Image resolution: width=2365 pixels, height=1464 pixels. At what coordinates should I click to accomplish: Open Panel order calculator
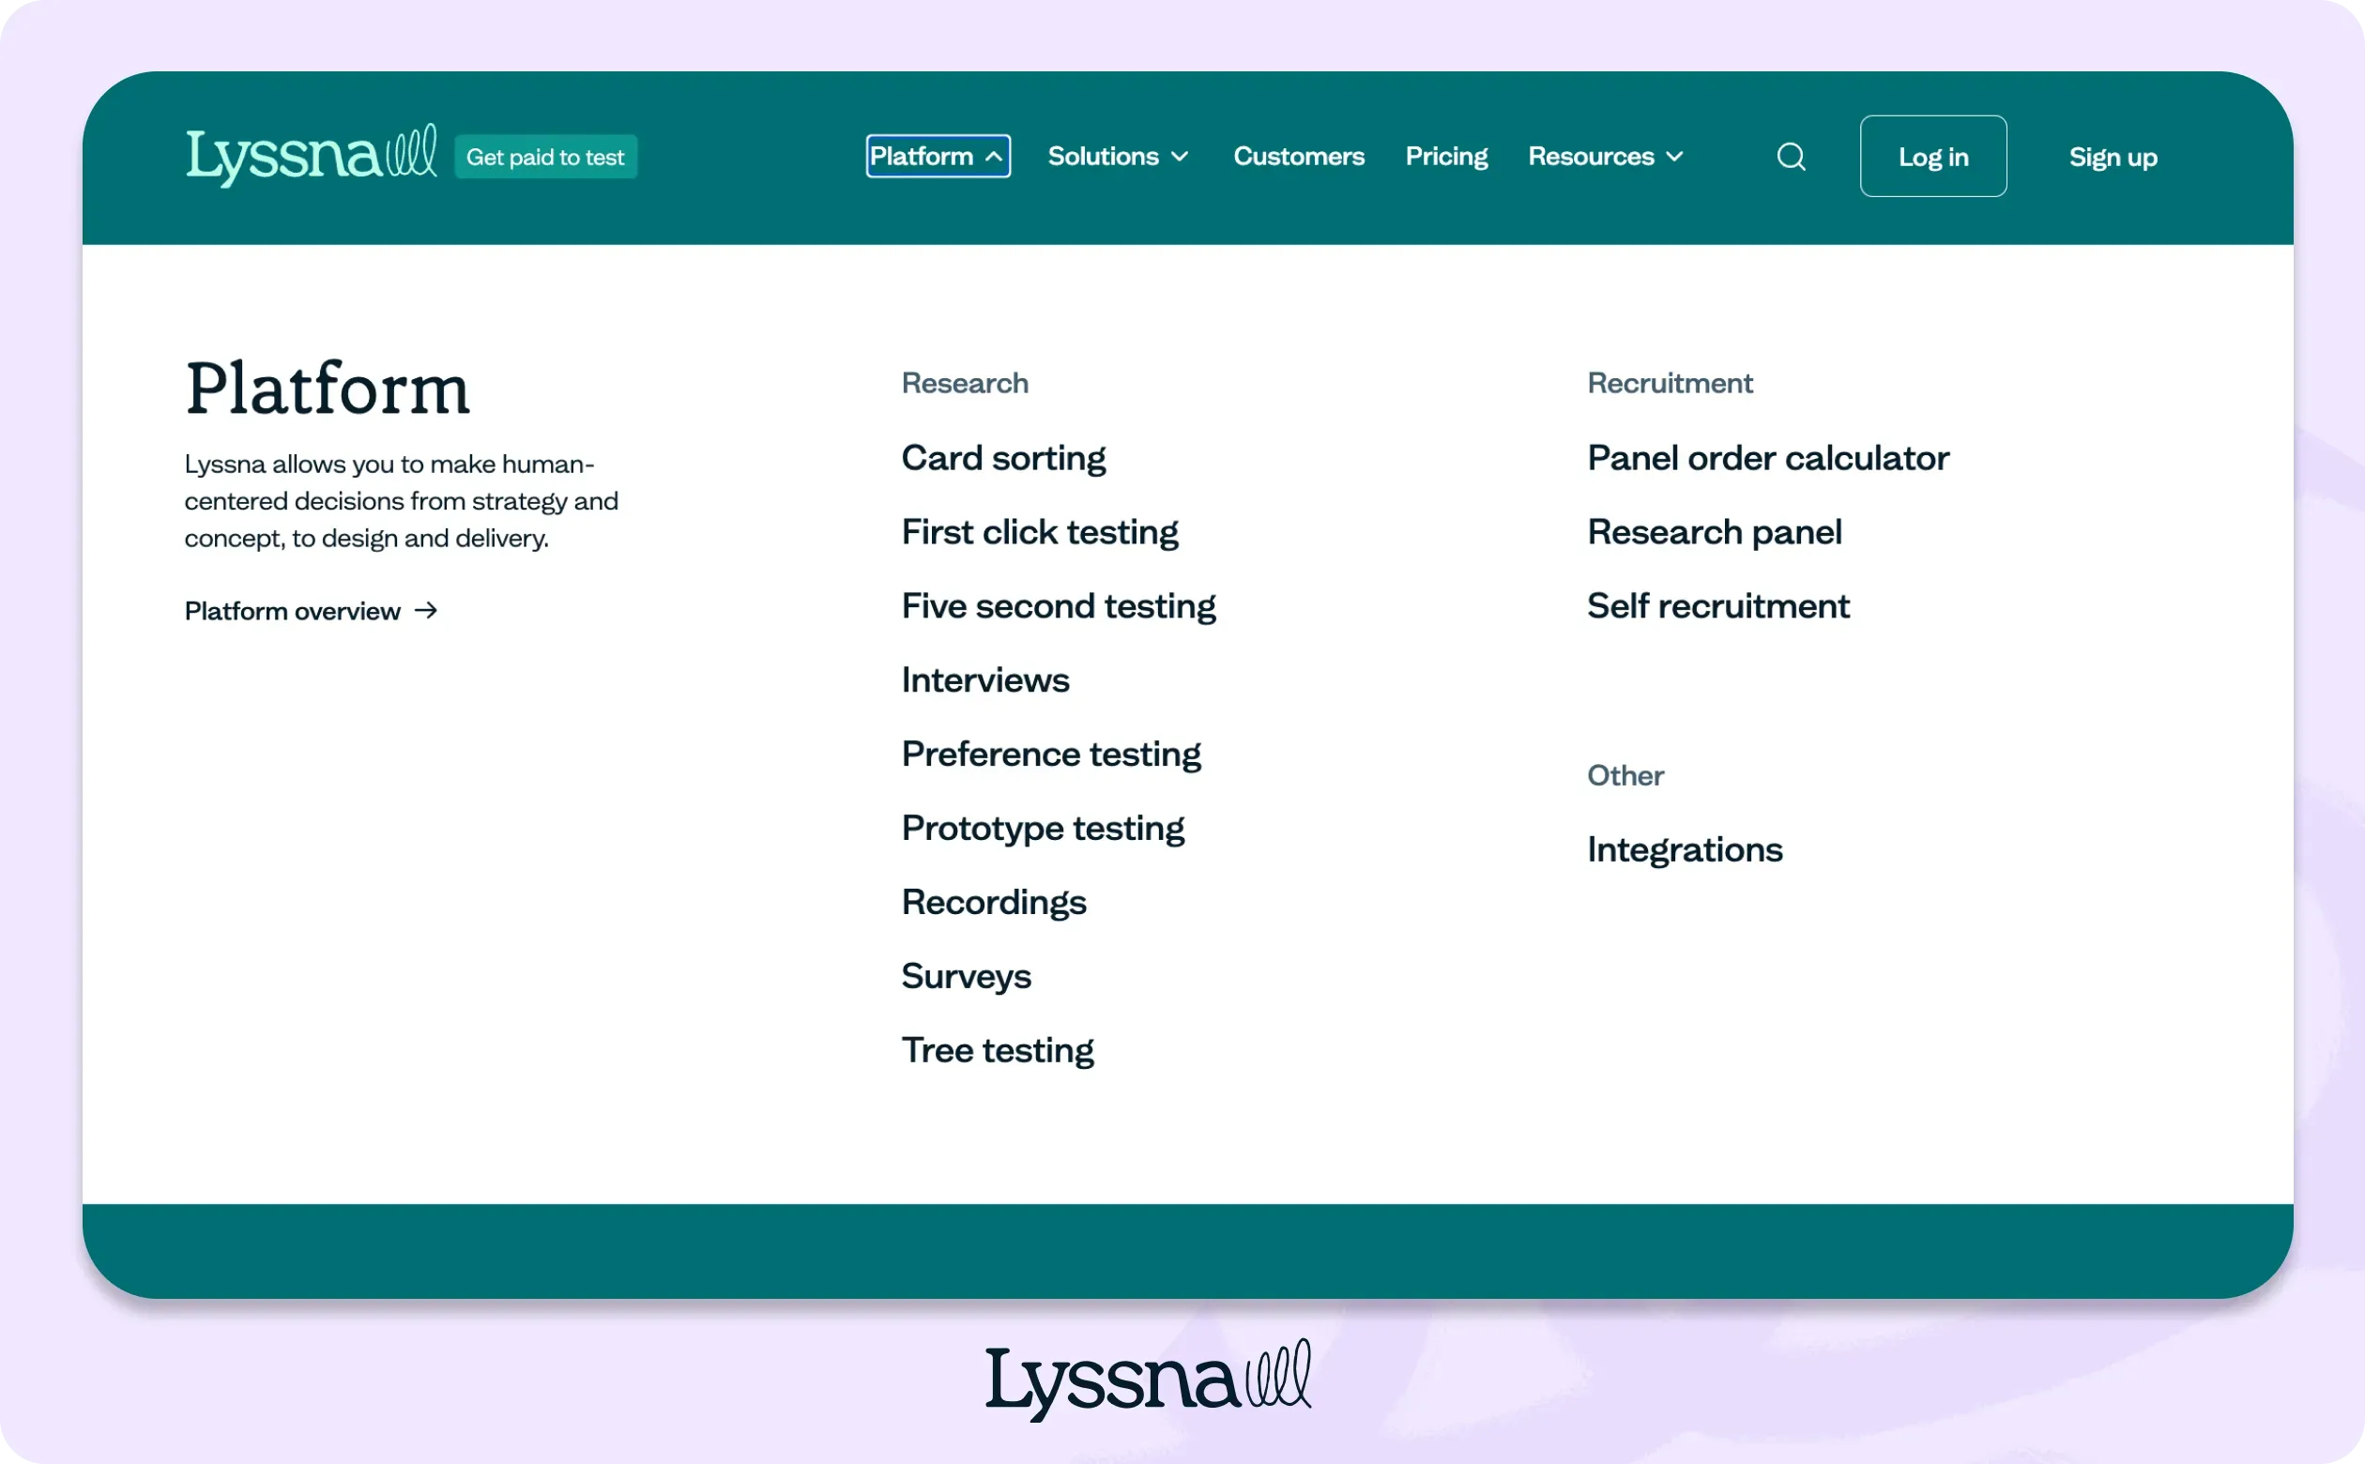tap(1768, 458)
